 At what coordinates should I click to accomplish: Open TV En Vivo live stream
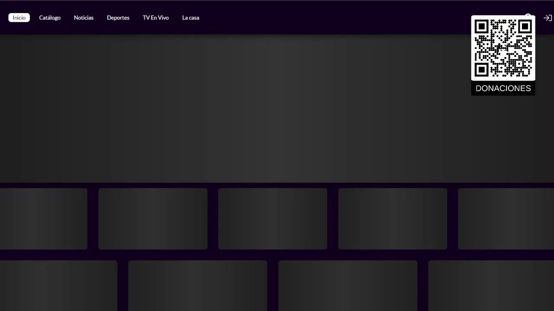(156, 18)
